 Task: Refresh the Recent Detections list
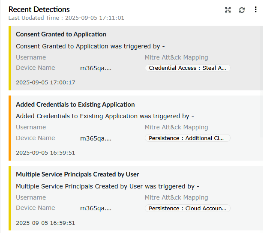(x=242, y=10)
